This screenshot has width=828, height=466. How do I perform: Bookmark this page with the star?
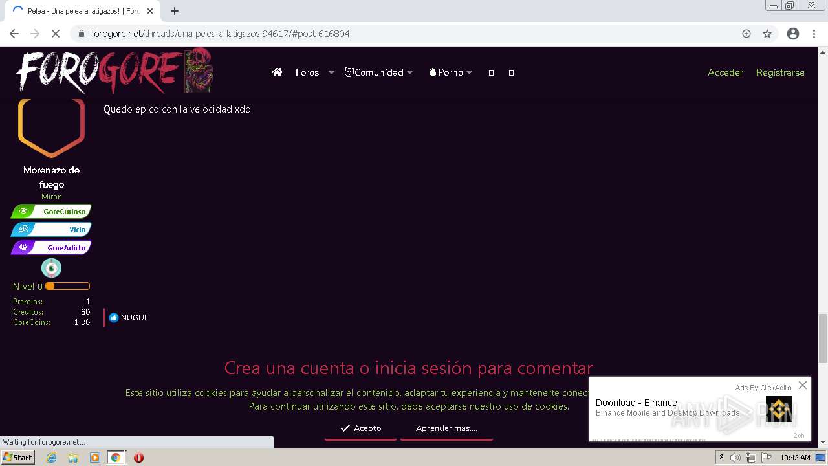pyautogui.click(x=767, y=34)
